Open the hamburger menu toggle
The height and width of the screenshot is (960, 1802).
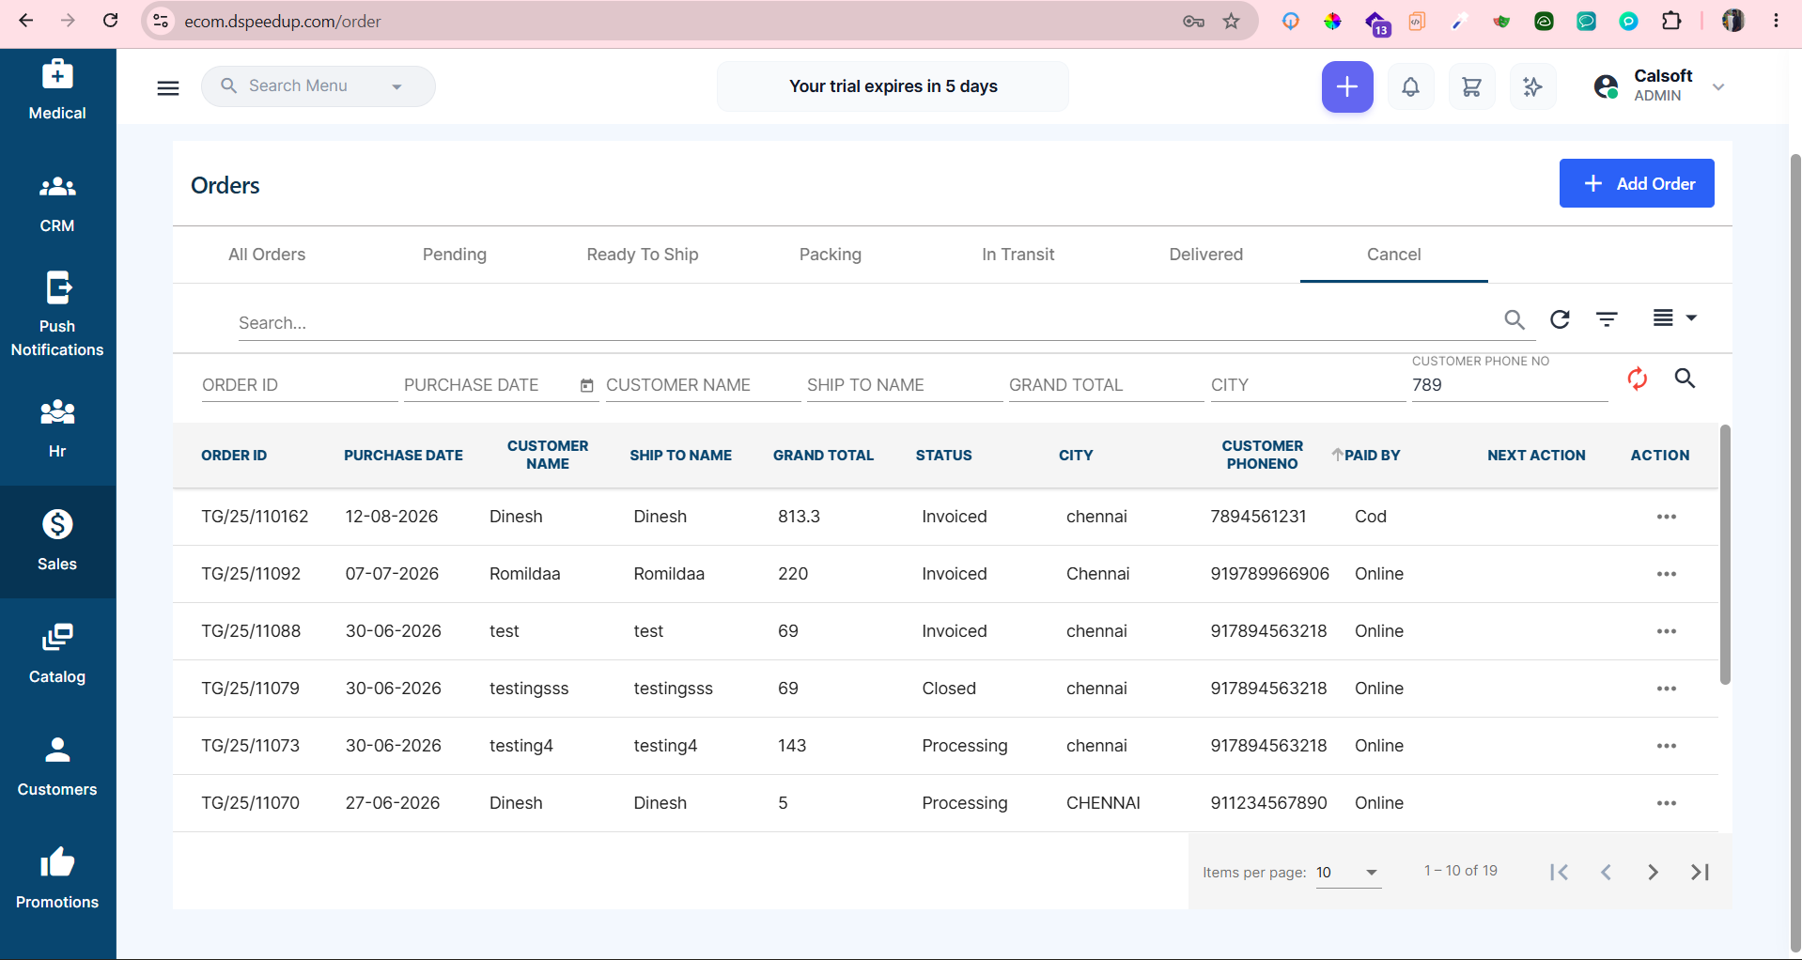(x=168, y=87)
